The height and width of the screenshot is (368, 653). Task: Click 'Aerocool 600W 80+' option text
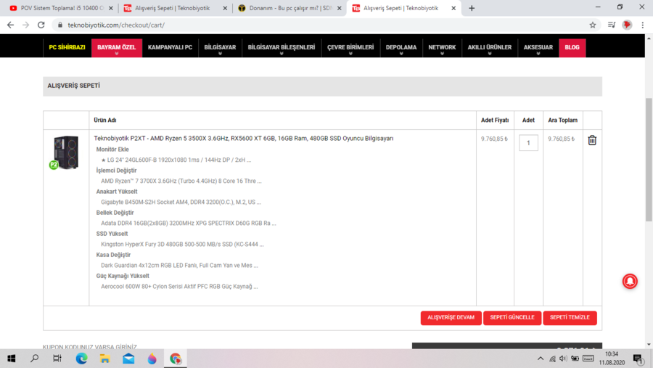pos(179,286)
